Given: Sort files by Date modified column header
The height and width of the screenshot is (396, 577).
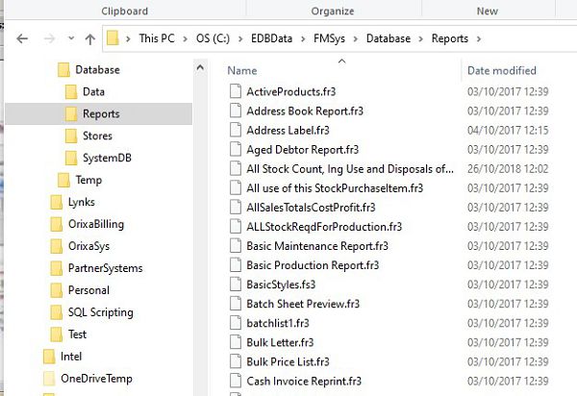Looking at the screenshot, I should point(502,70).
